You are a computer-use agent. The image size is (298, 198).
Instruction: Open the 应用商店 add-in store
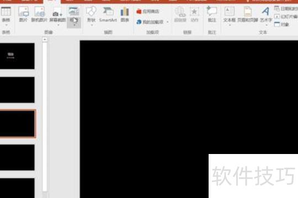point(148,12)
